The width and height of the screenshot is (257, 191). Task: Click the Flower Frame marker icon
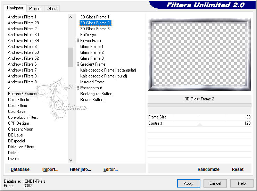(x=78, y=41)
